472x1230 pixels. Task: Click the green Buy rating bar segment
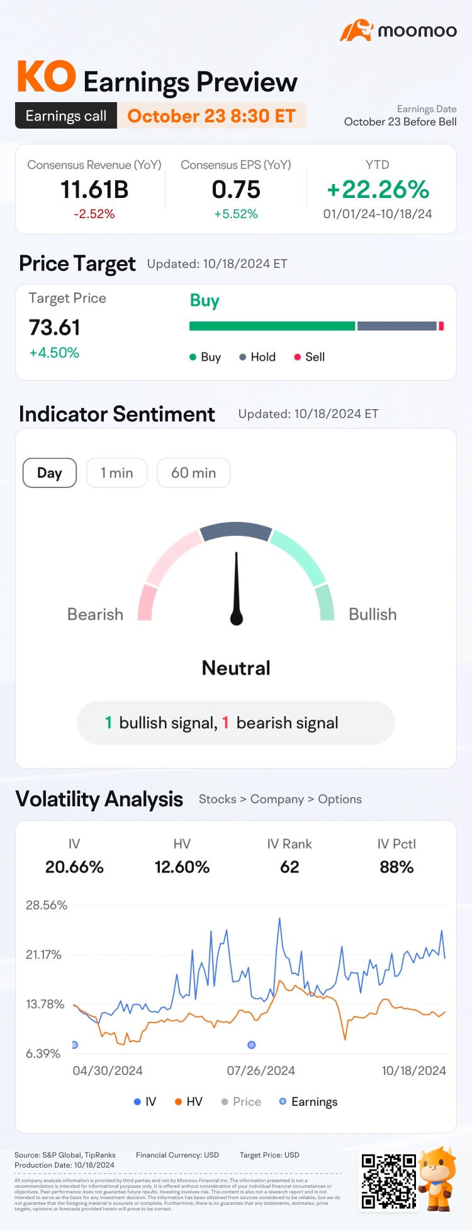[272, 326]
